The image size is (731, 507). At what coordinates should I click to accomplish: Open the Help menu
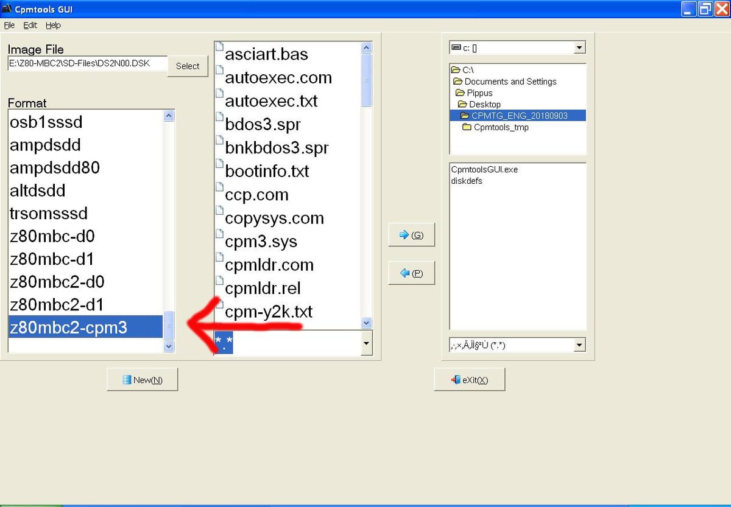click(53, 25)
